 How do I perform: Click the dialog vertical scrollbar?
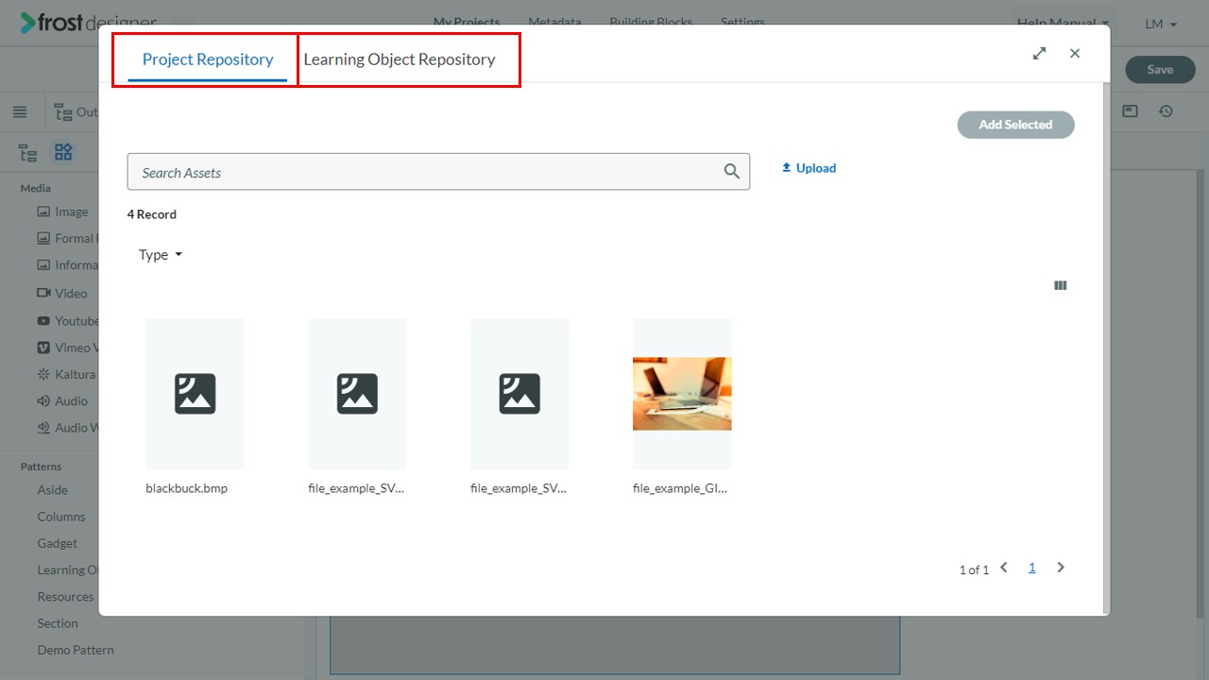[x=1107, y=348]
